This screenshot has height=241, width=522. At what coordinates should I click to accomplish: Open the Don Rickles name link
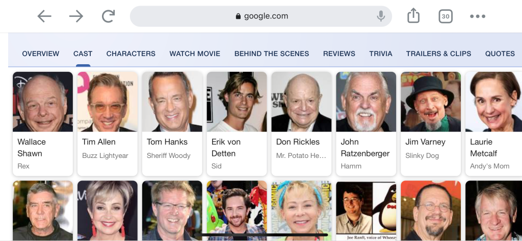pyautogui.click(x=298, y=142)
